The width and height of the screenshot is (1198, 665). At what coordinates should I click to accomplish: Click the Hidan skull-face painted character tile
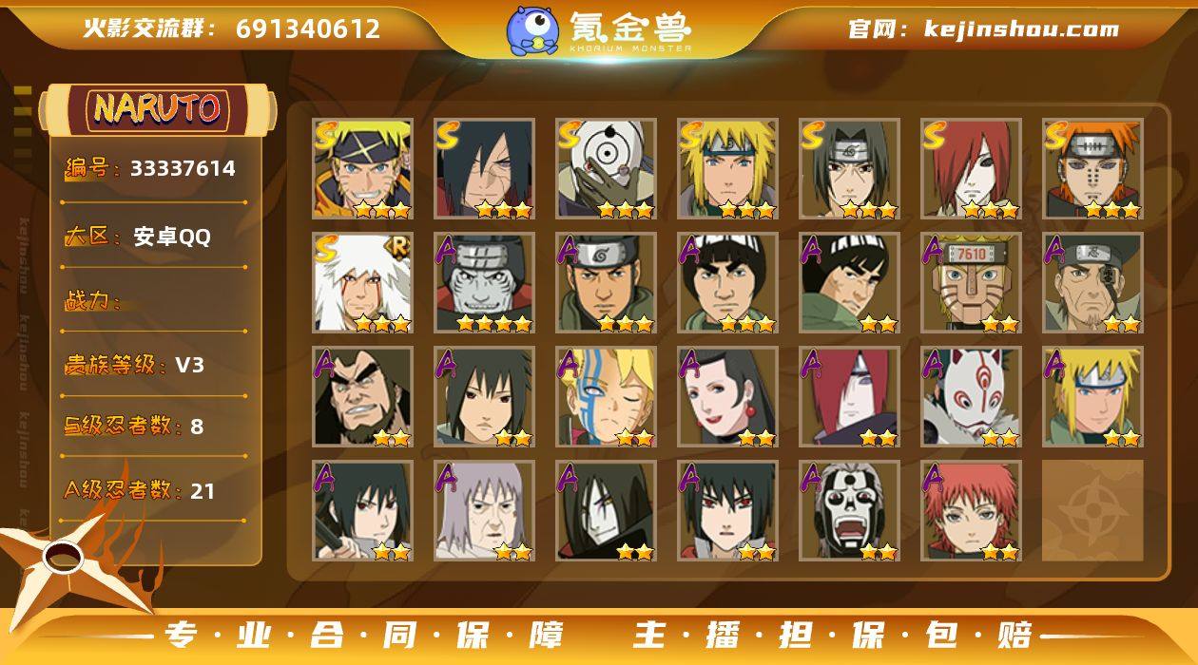pos(849,511)
